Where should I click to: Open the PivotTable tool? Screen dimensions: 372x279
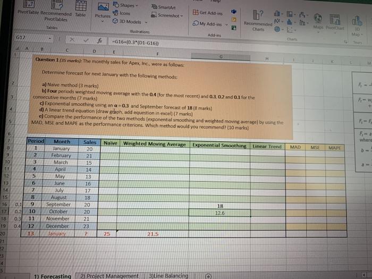[x=28, y=7]
